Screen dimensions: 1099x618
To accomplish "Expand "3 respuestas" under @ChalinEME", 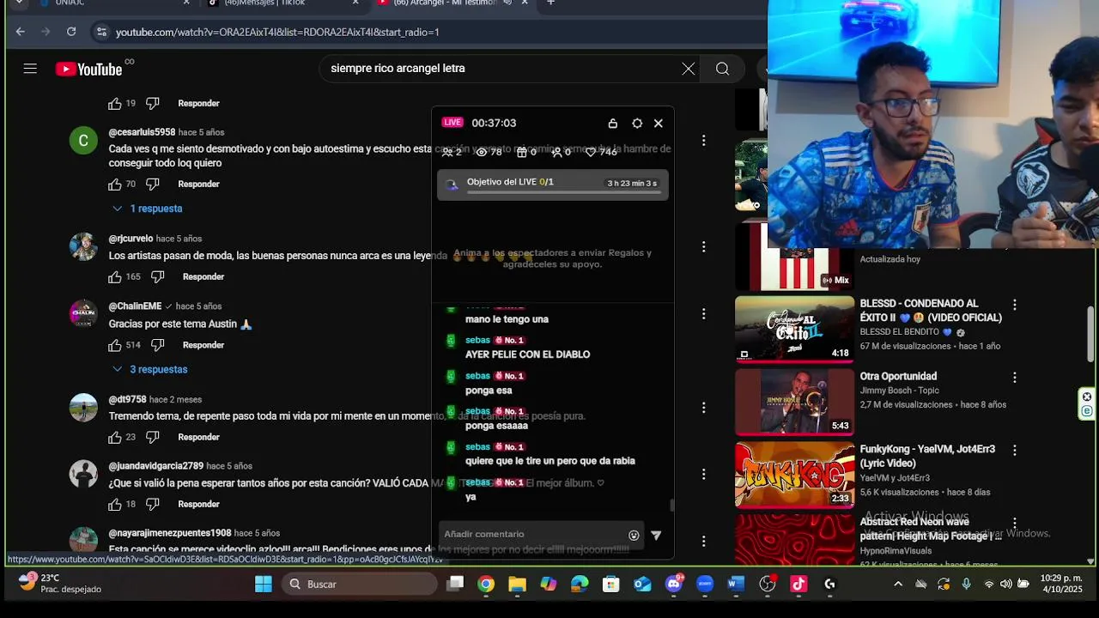I will 149,369.
